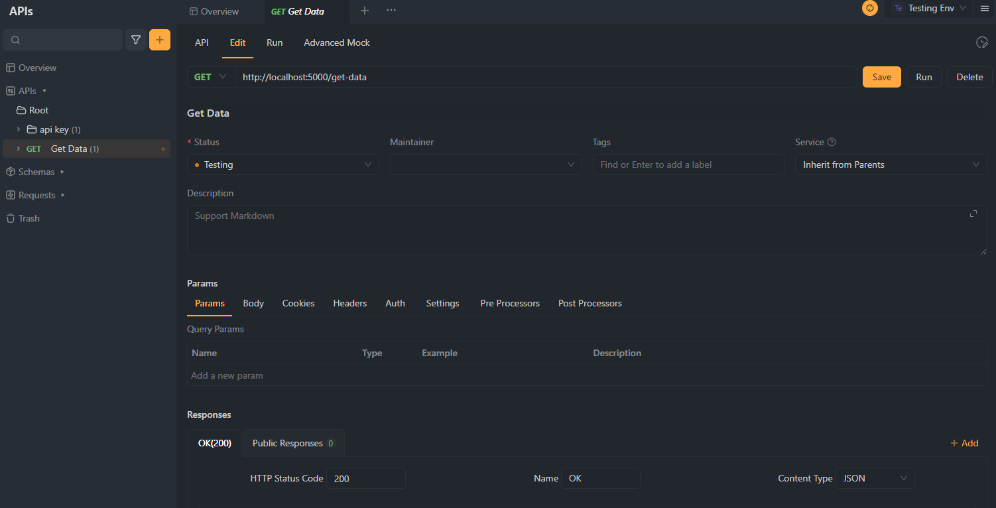Click the response Name field OK
This screenshot has width=996, height=508.
pos(601,478)
